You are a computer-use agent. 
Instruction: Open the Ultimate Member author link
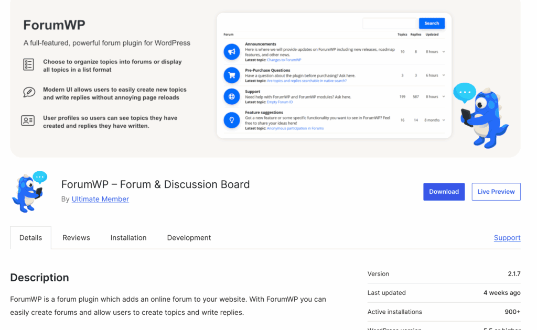(x=100, y=199)
